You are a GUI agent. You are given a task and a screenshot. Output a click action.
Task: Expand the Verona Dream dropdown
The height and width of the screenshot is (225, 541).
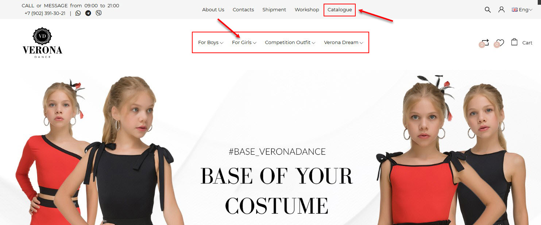tap(343, 43)
